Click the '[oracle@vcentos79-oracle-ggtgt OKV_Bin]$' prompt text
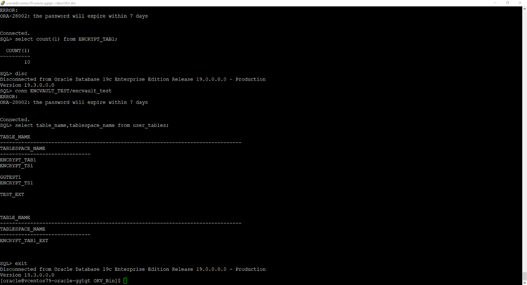The image size is (527, 285). pos(61,281)
